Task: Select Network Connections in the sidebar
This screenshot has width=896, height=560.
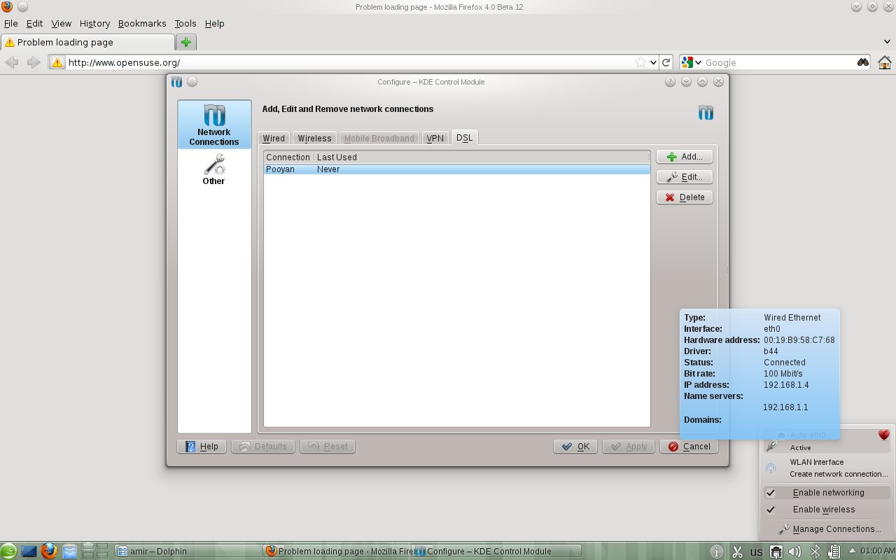Action: click(214, 124)
